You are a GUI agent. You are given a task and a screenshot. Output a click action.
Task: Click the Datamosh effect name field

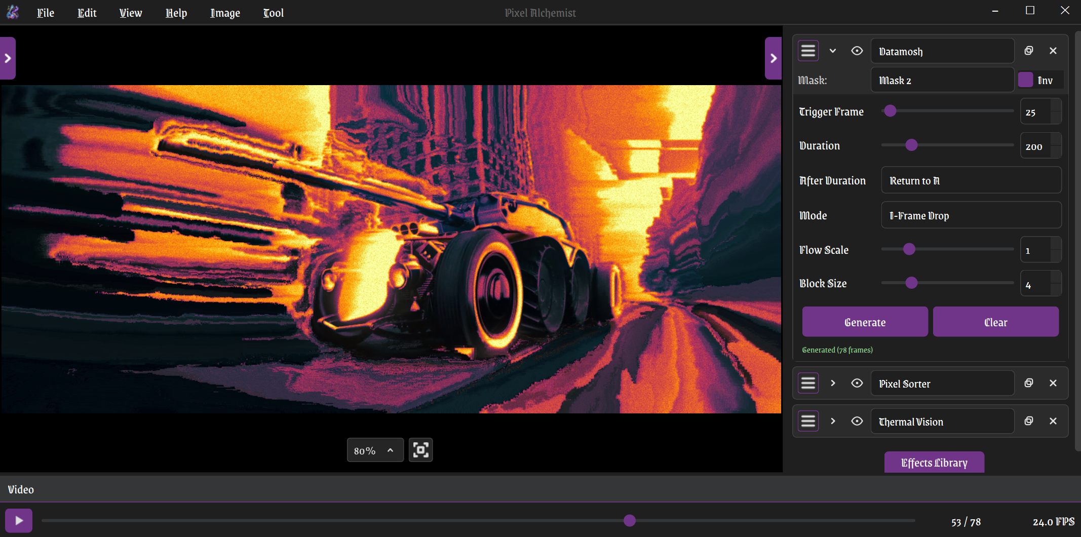pyautogui.click(x=942, y=51)
